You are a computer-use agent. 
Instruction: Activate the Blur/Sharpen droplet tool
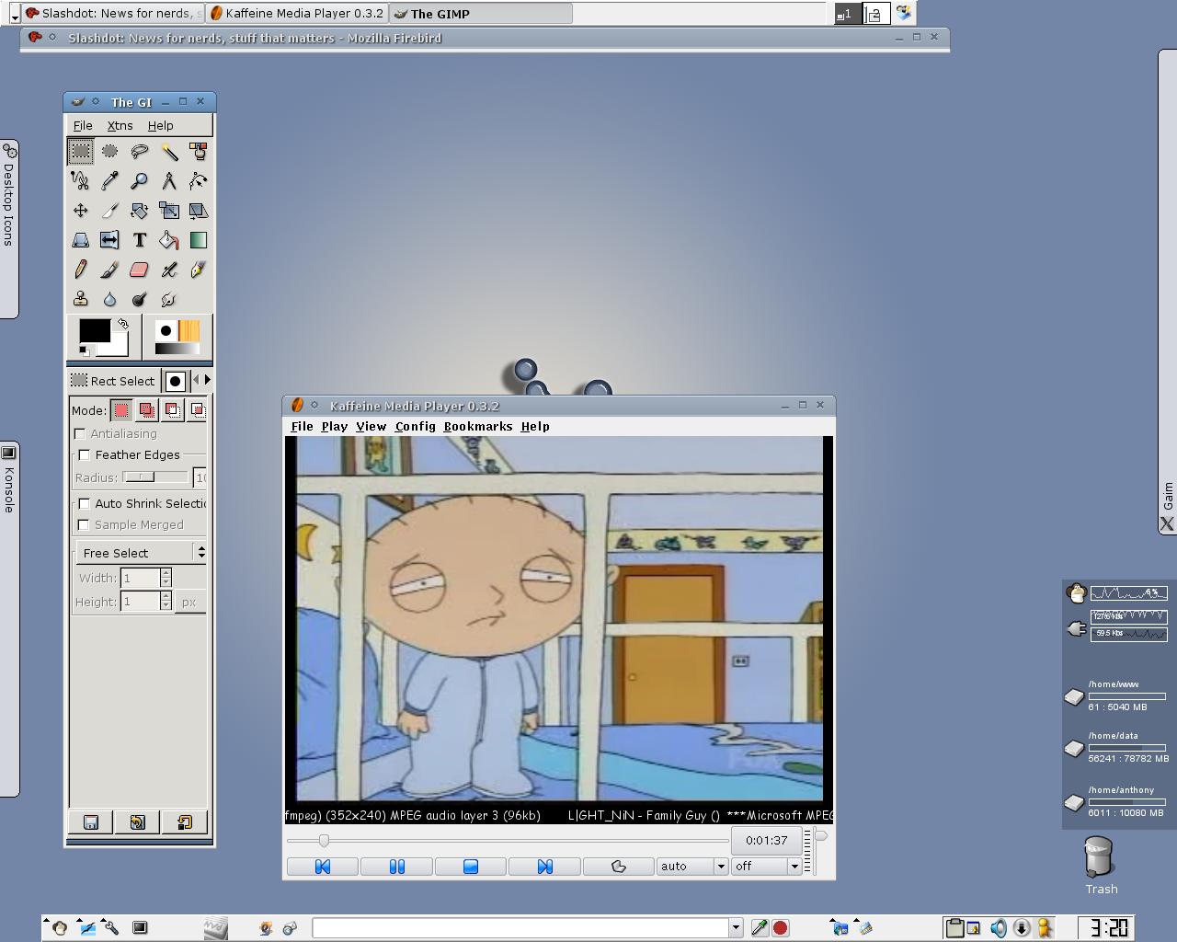tap(110, 299)
